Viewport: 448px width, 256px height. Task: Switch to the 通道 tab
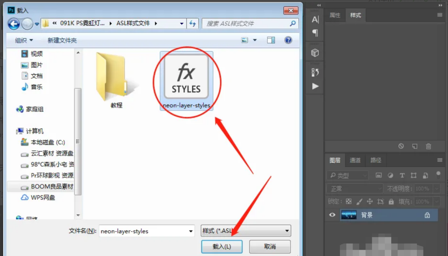(x=355, y=160)
